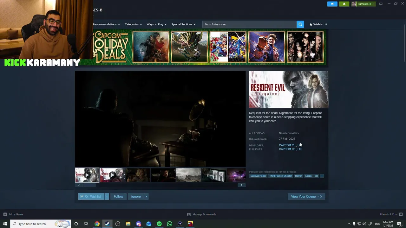
Task: Select the Action tag
Action: [308, 176]
